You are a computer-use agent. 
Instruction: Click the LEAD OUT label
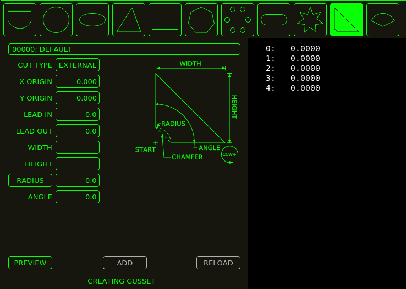pos(34,131)
